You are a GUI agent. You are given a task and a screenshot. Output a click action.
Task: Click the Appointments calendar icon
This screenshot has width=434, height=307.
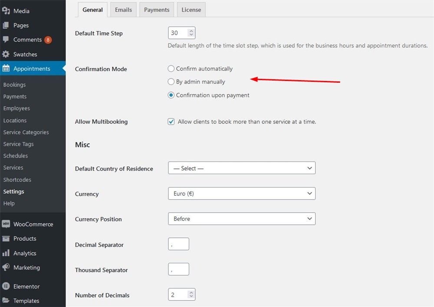tap(6, 68)
